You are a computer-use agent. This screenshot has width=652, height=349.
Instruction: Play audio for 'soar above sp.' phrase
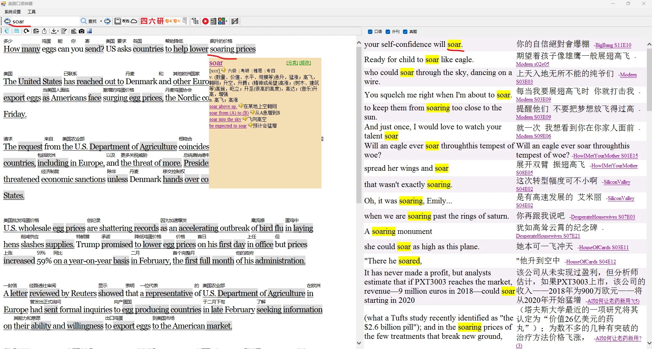[x=241, y=106]
